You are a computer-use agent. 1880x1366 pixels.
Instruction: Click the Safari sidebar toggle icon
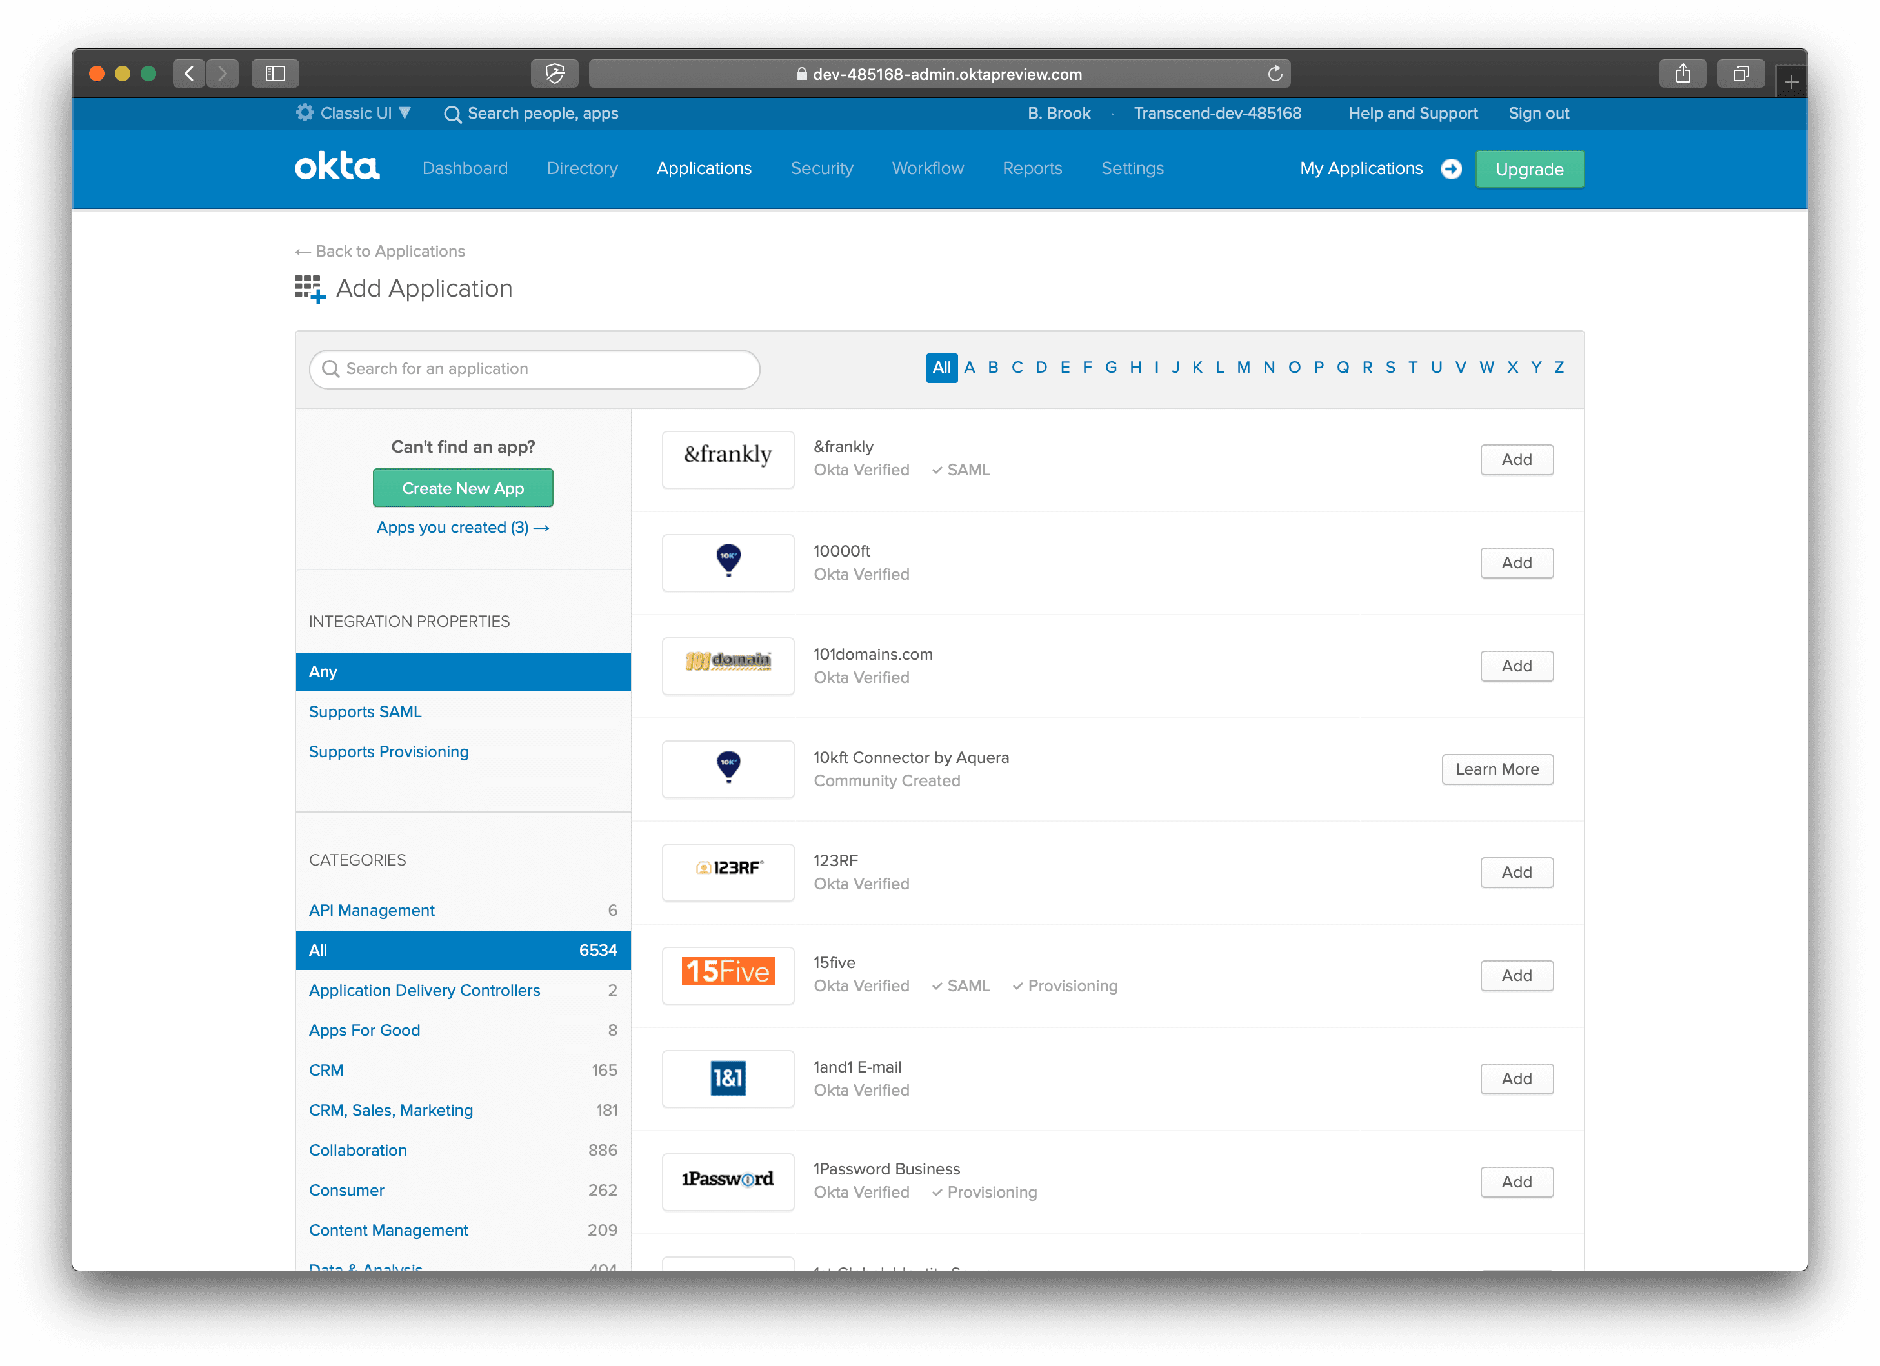pos(275,74)
